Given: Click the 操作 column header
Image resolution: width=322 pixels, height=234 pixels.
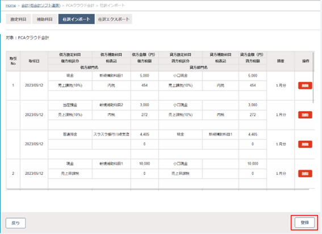Looking at the screenshot, I should tap(306, 61).
